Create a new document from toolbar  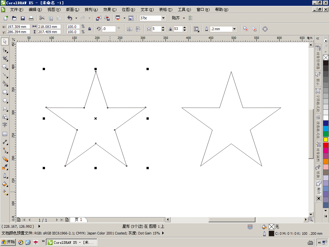(6, 18)
